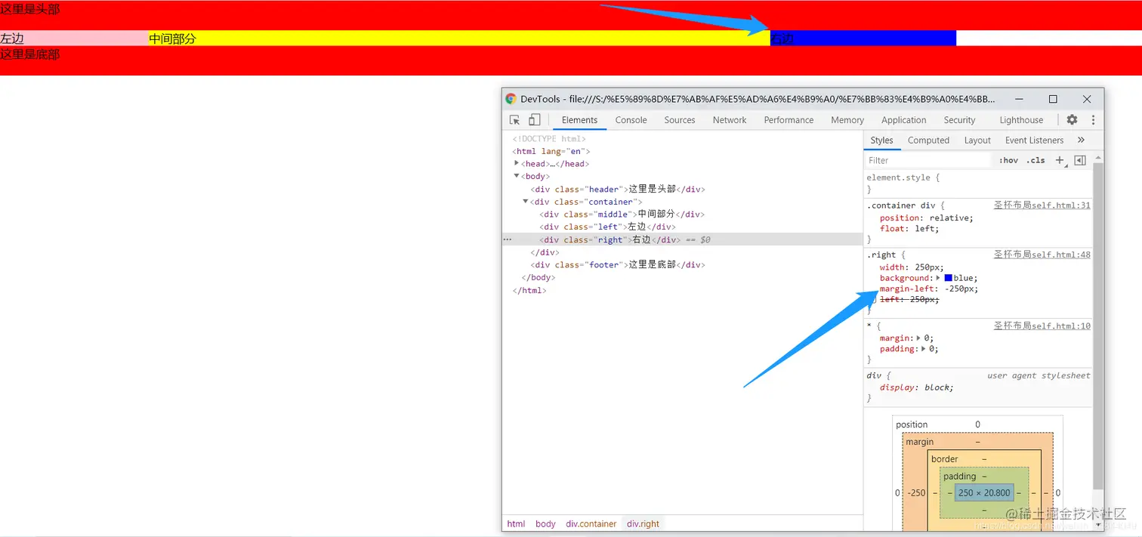The image size is (1142, 537).
Task: Click the 250 × 20.800 content box
Action: [x=984, y=492]
